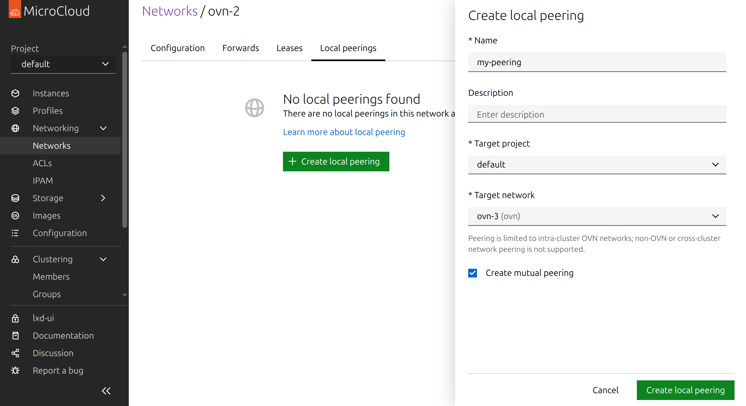This screenshot has width=746, height=406.
Task: Click the Profiles layers icon
Action: [15, 111]
